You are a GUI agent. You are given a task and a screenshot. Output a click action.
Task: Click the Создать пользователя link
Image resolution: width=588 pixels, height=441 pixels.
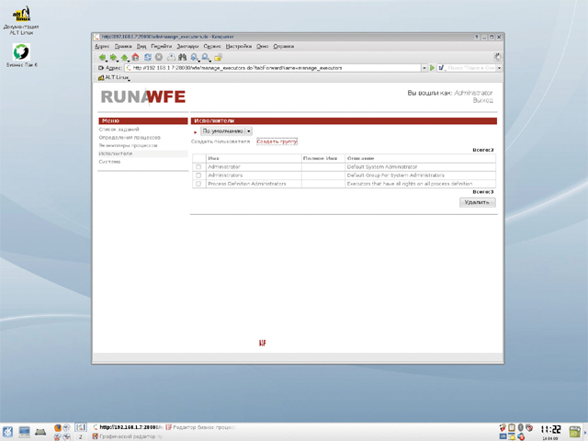coord(220,141)
